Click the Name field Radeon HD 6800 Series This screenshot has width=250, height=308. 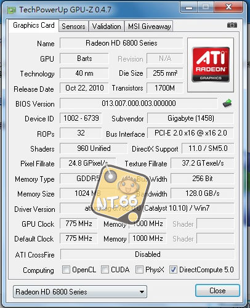121,43
